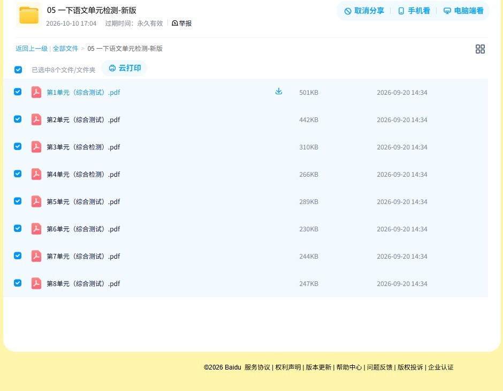Open 第3单元（综合检测）.pdf file name
This screenshot has height=391, width=503.
pyautogui.click(x=83, y=147)
